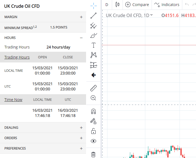The image size is (196, 158).
Task: Click the UK Crude Oil CFD title
Action: (22, 6)
